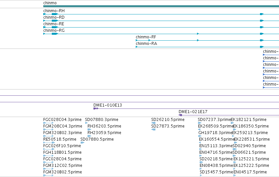Select the SD07880.3prime EST label

[x=102, y=120]
